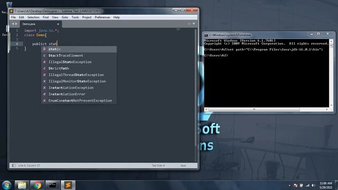338x190 pixels.
Task: Open the volume speaker tray icon
Action: pyautogui.click(x=313, y=185)
